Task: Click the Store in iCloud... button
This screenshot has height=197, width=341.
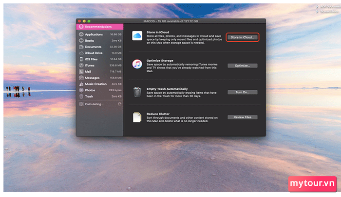Action: click(x=242, y=37)
